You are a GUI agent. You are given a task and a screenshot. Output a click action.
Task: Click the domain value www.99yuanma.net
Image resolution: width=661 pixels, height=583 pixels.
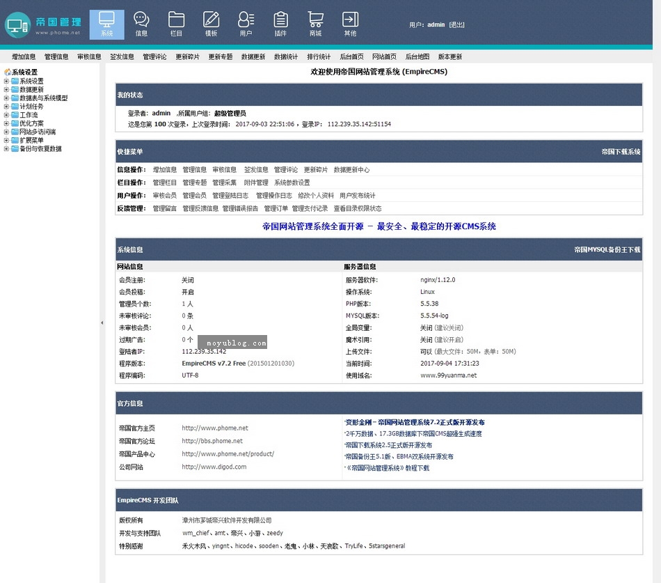[x=449, y=375]
